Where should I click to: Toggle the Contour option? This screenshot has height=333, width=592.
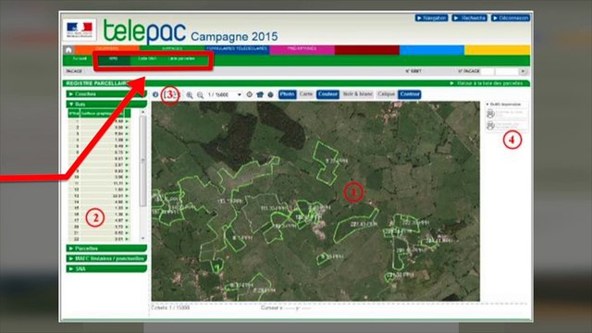point(410,94)
